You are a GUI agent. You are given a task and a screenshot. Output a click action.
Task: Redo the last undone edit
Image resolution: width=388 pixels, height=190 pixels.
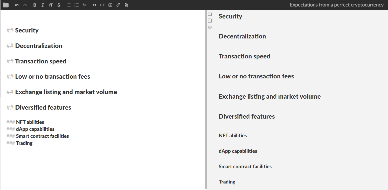[25, 5]
